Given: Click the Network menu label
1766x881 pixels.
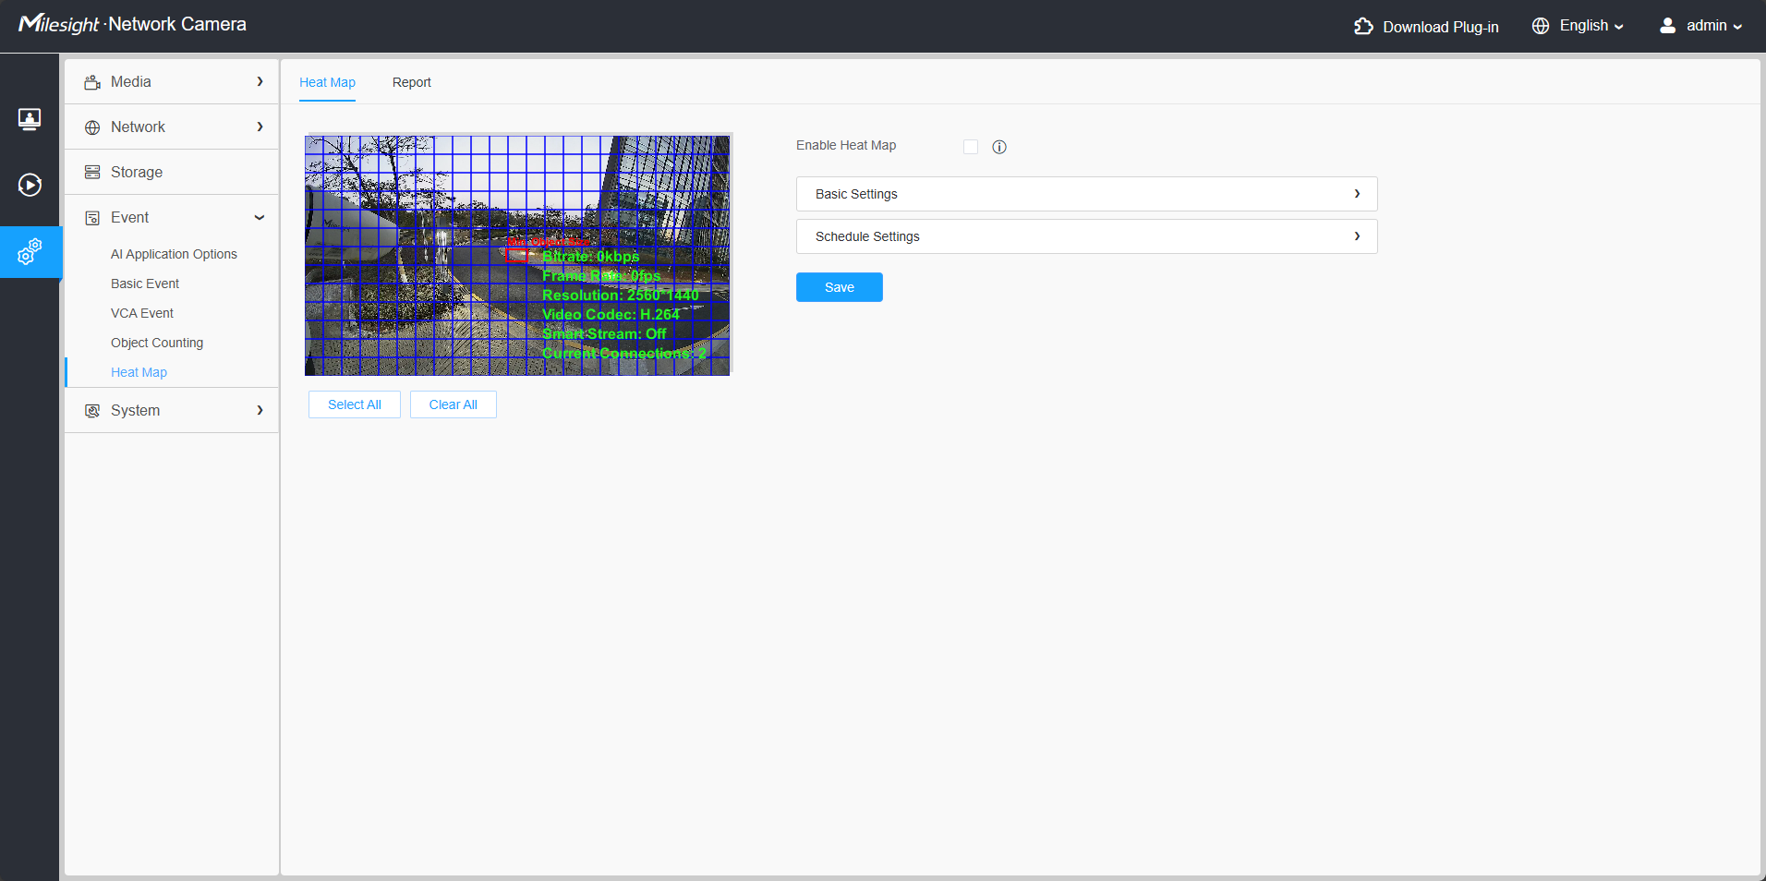Looking at the screenshot, I should 138,127.
